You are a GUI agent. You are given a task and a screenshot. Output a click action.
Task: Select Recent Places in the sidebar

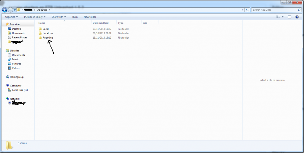[x=19, y=37]
